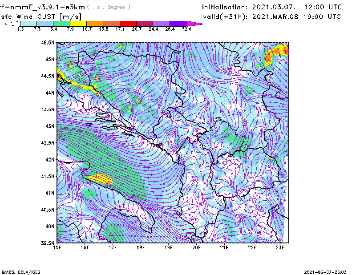Click the 23E longitude label
The image size is (356, 275).
(x=280, y=247)
